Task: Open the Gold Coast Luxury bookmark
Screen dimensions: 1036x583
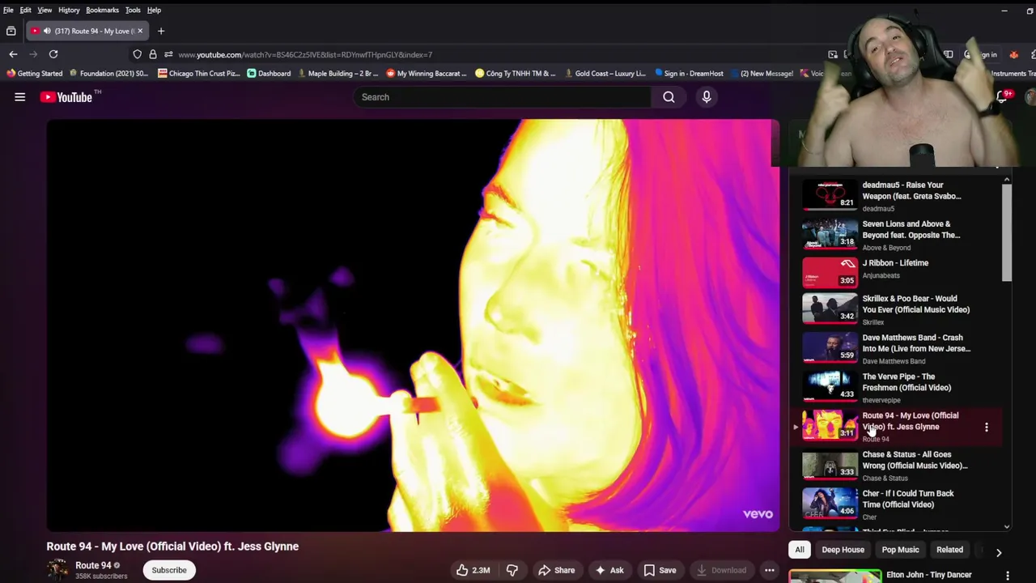Action: [x=605, y=74]
